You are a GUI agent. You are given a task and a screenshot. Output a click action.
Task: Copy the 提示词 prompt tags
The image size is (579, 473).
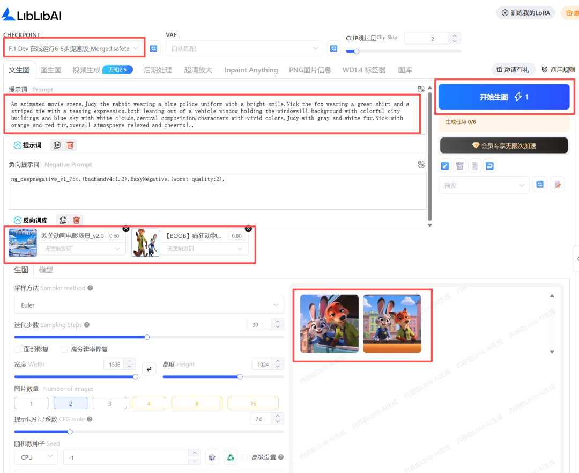coord(57,145)
